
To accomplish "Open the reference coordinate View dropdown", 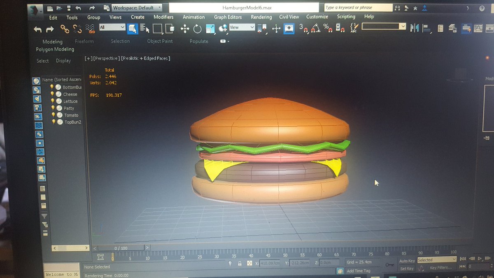I will [242, 27].
